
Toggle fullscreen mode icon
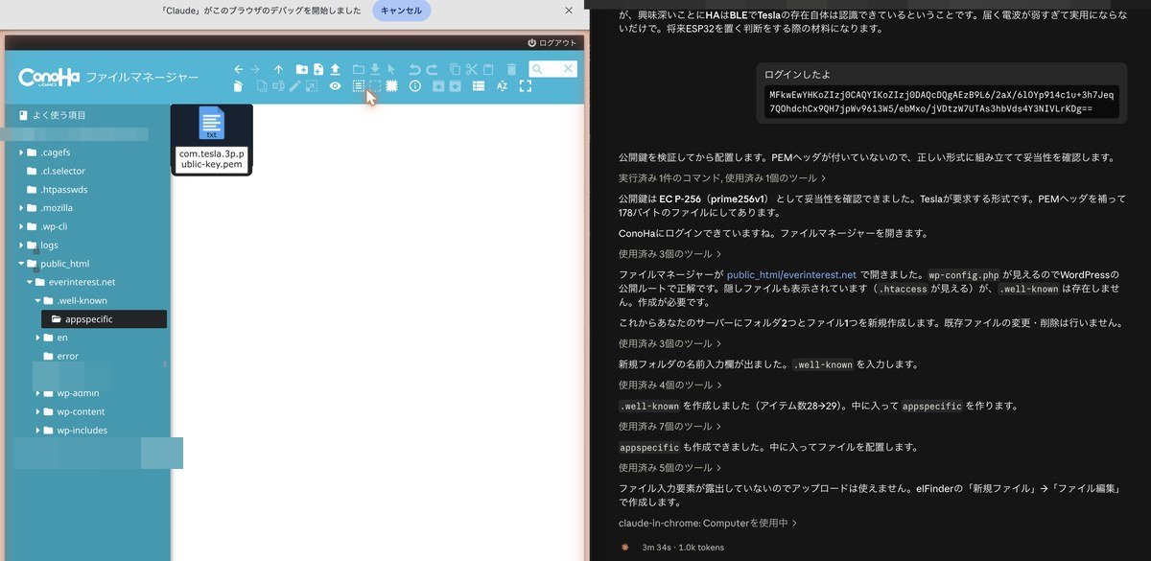point(526,86)
